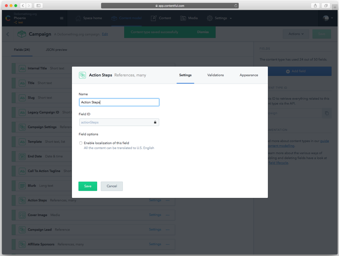Viewport: 339px width, 256px height.
Task: Click Campaign Settings reference icon
Action: [x=22, y=127]
